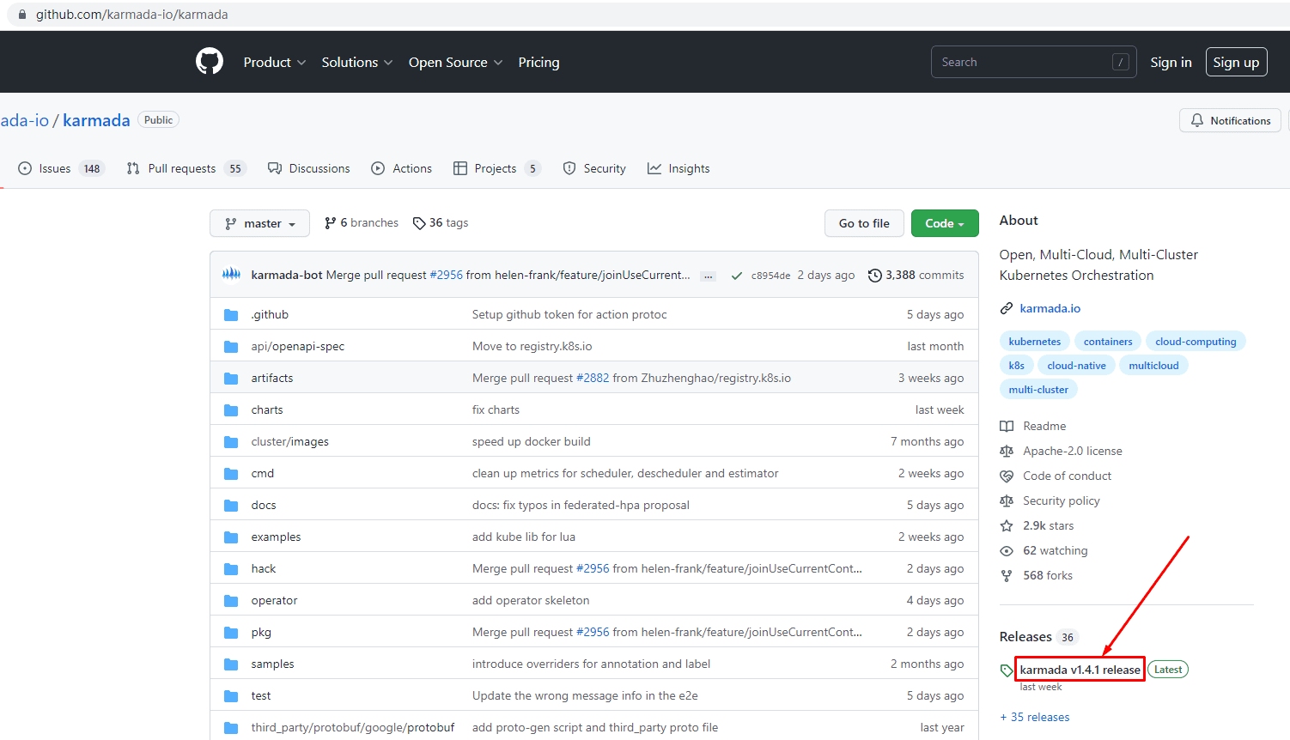The height and width of the screenshot is (740, 1290).
Task: Open folder icon for pkg
Action: [231, 633]
